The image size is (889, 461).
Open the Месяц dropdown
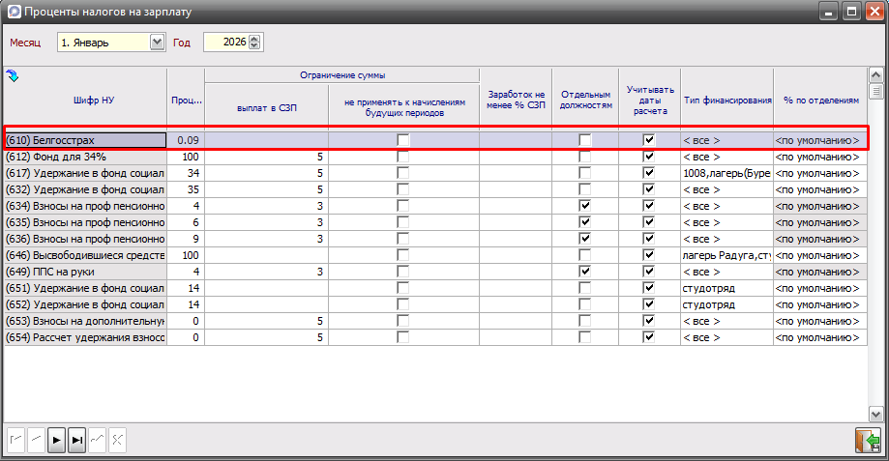point(158,43)
